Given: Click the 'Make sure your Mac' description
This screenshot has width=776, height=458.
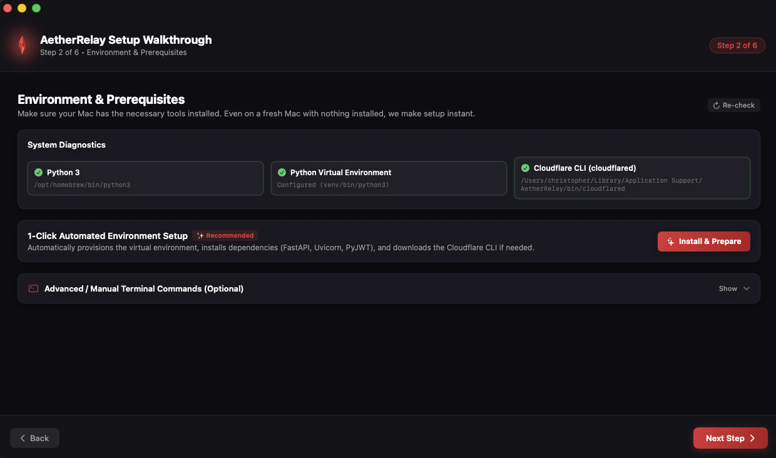Looking at the screenshot, I should tap(247, 114).
